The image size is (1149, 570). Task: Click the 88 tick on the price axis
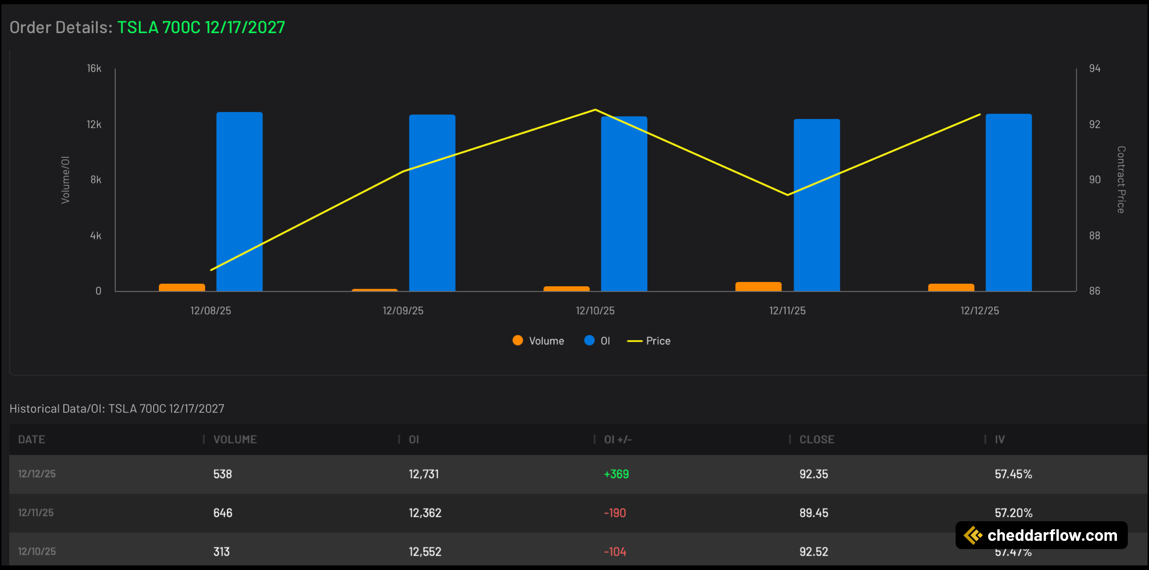(x=1094, y=235)
